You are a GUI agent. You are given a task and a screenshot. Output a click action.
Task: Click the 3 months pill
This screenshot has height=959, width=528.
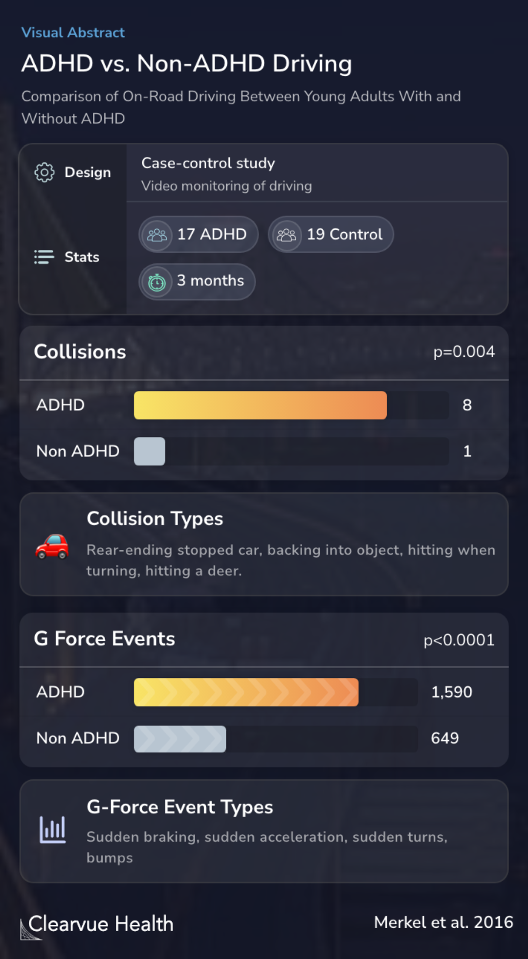(x=197, y=282)
